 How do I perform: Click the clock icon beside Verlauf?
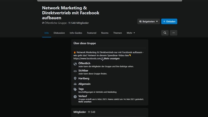click(x=75, y=97)
